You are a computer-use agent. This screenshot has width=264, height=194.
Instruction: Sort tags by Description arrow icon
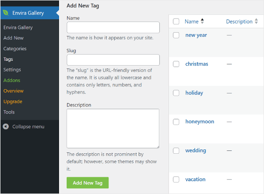coord(256,21)
